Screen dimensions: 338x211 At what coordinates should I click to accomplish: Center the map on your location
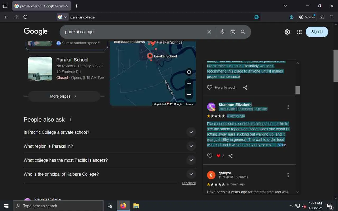coord(189,72)
